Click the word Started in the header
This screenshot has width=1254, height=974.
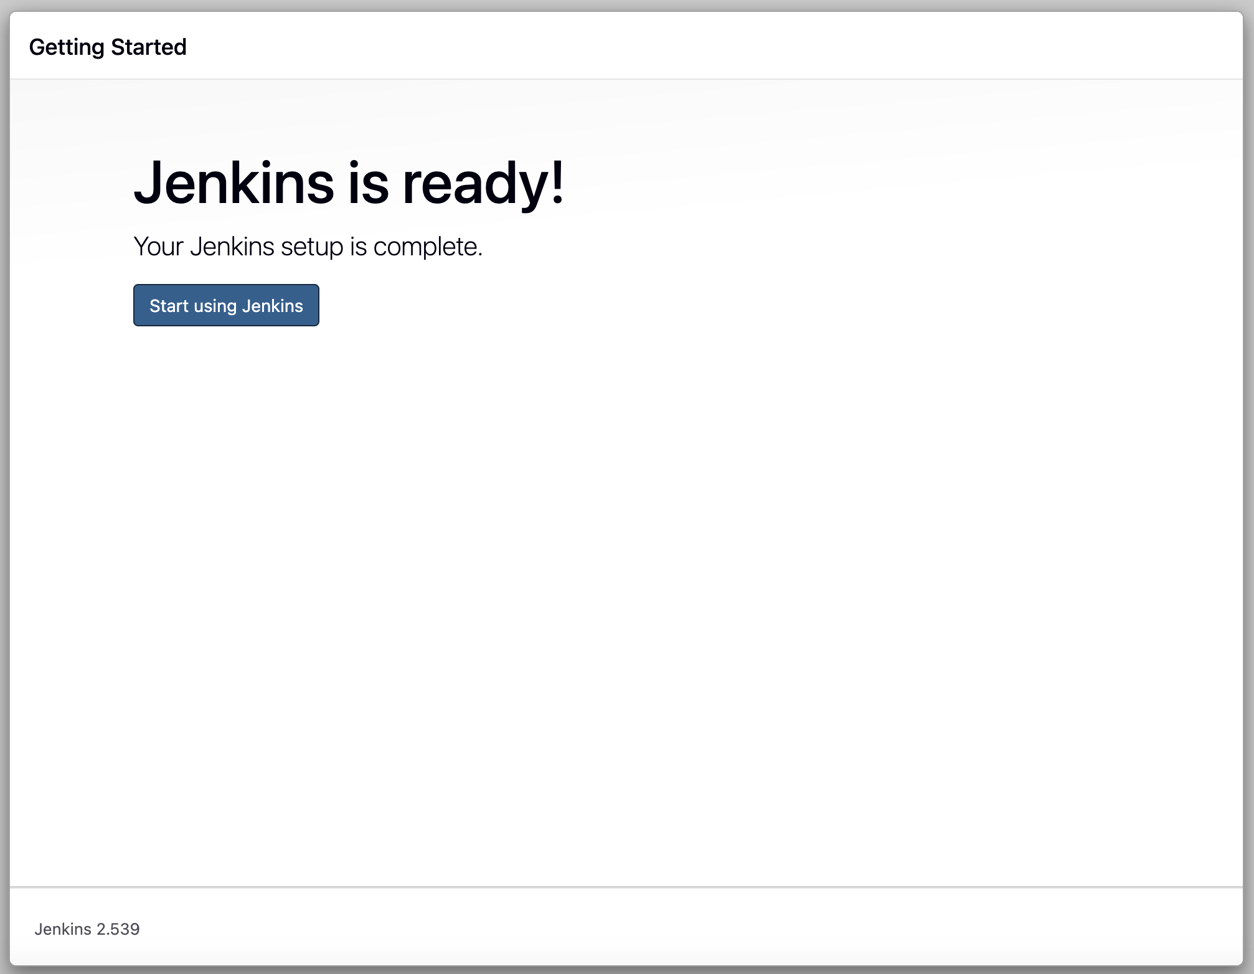[x=148, y=47]
